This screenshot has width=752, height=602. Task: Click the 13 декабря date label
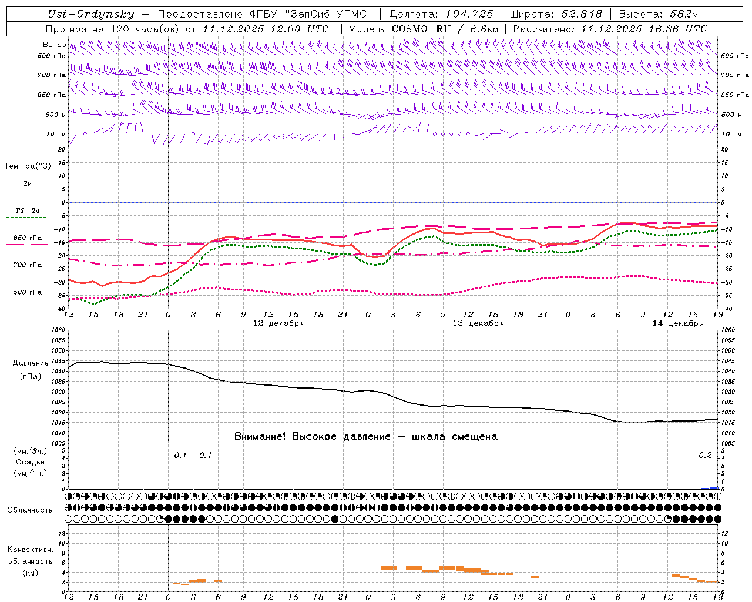tap(478, 323)
